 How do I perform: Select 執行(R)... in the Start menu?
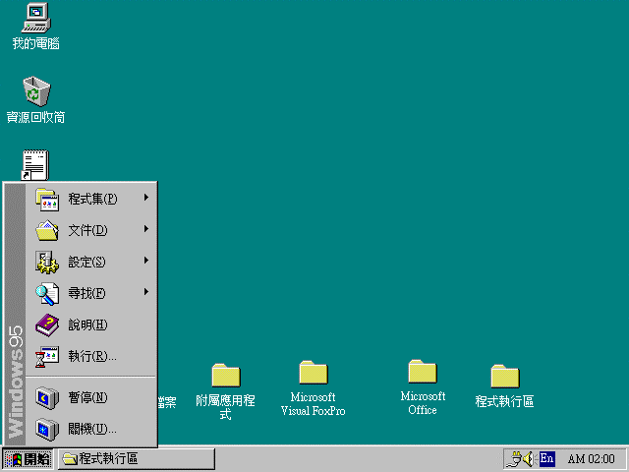[90, 356]
